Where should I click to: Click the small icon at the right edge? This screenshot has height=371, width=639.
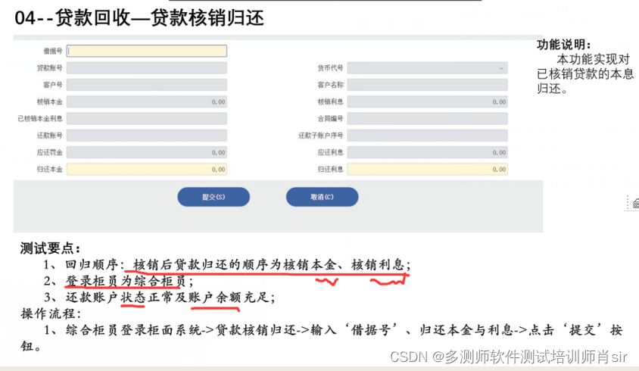[x=635, y=204]
